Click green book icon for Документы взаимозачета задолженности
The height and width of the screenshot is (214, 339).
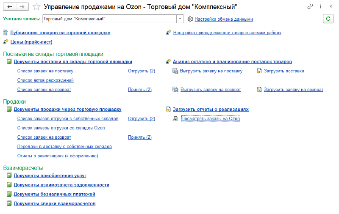9,185
